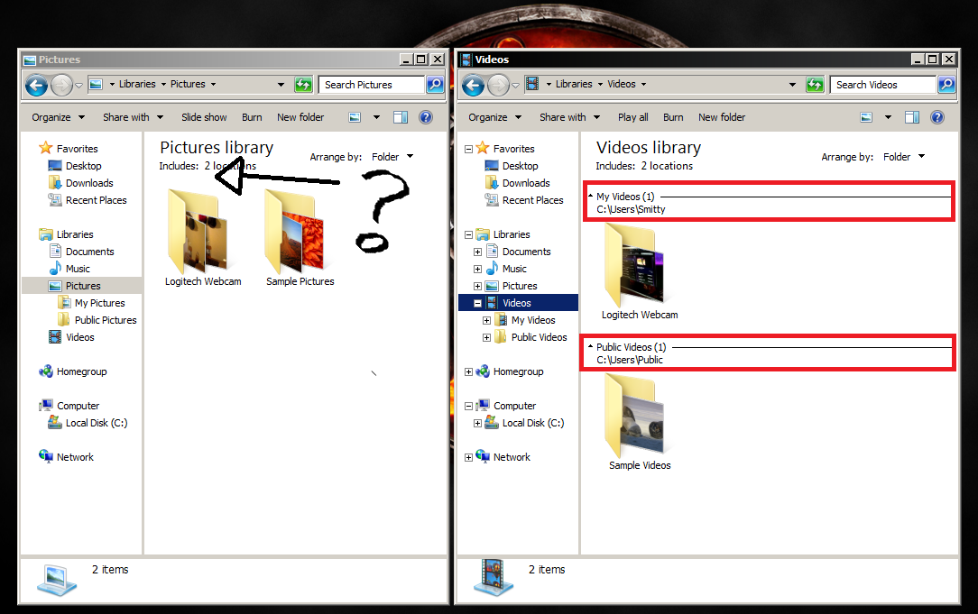Collapse My Videos (1) group header
This screenshot has height=614, width=978.
pyautogui.click(x=591, y=196)
